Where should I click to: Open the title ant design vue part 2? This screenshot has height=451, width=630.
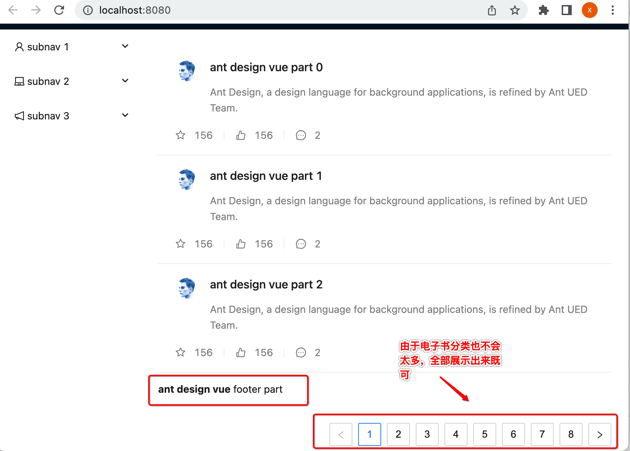tap(266, 284)
